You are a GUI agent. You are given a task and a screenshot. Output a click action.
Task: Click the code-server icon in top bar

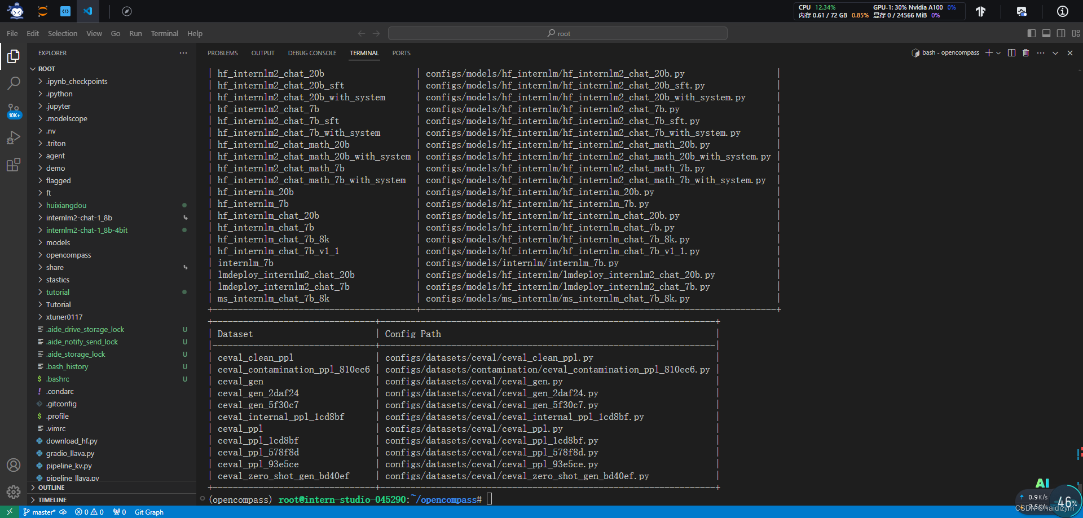[x=65, y=11]
